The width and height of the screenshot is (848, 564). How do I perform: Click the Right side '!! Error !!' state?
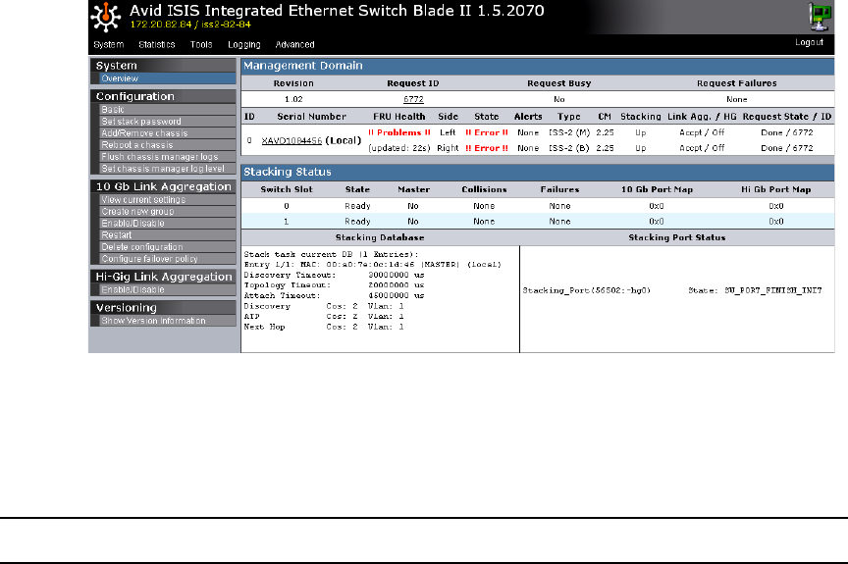487,148
